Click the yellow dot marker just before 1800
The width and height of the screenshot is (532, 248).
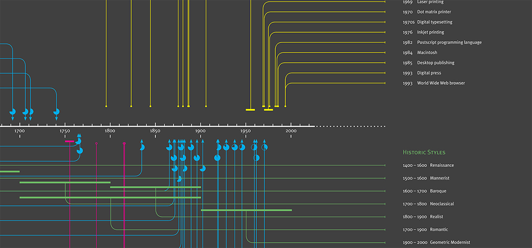106,106
